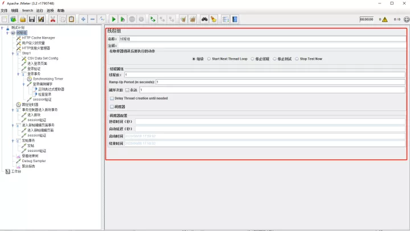Image resolution: width=410 pixels, height=231 pixels.
Task: Collapse 进入新帖编辑页面事务 node expander
Action: tap(13, 125)
